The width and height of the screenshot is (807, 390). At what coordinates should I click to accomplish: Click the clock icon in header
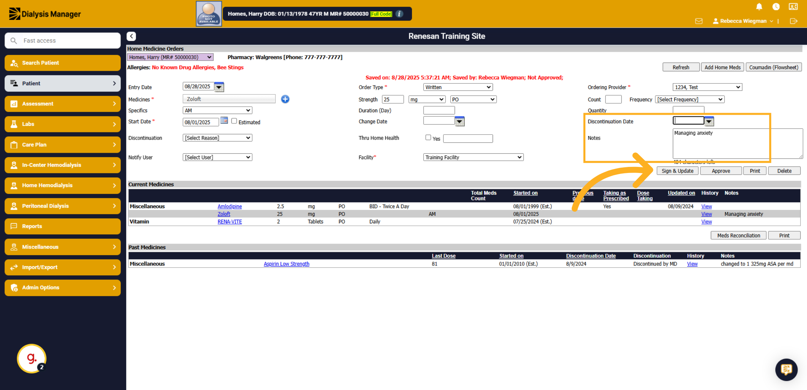(x=776, y=7)
